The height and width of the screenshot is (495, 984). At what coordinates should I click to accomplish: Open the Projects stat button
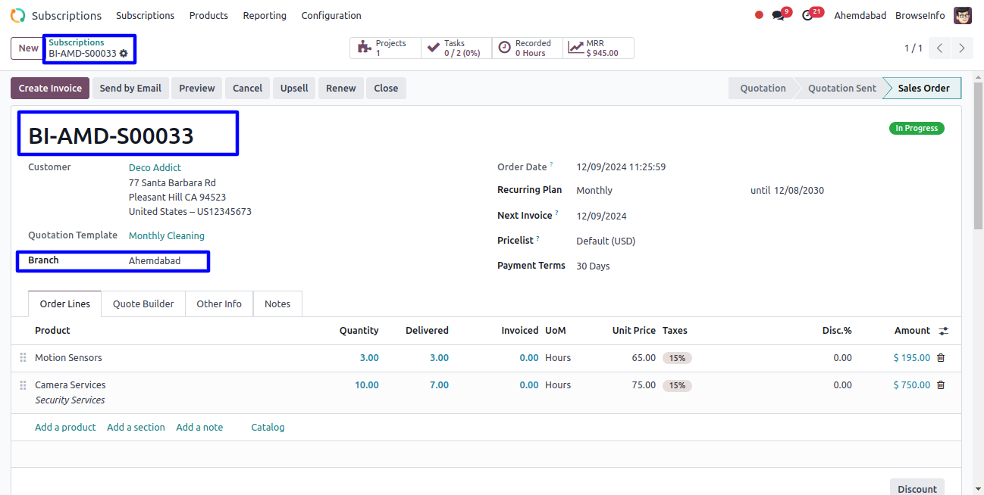(x=385, y=48)
